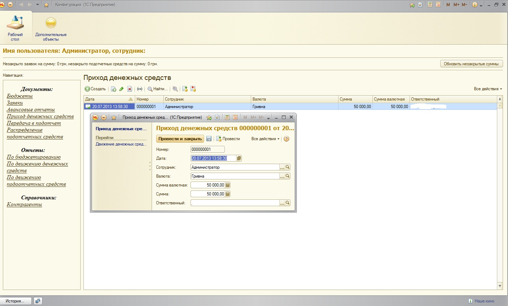
Task: Expand small arrow after M- in dialog title
Action: pos(268,118)
